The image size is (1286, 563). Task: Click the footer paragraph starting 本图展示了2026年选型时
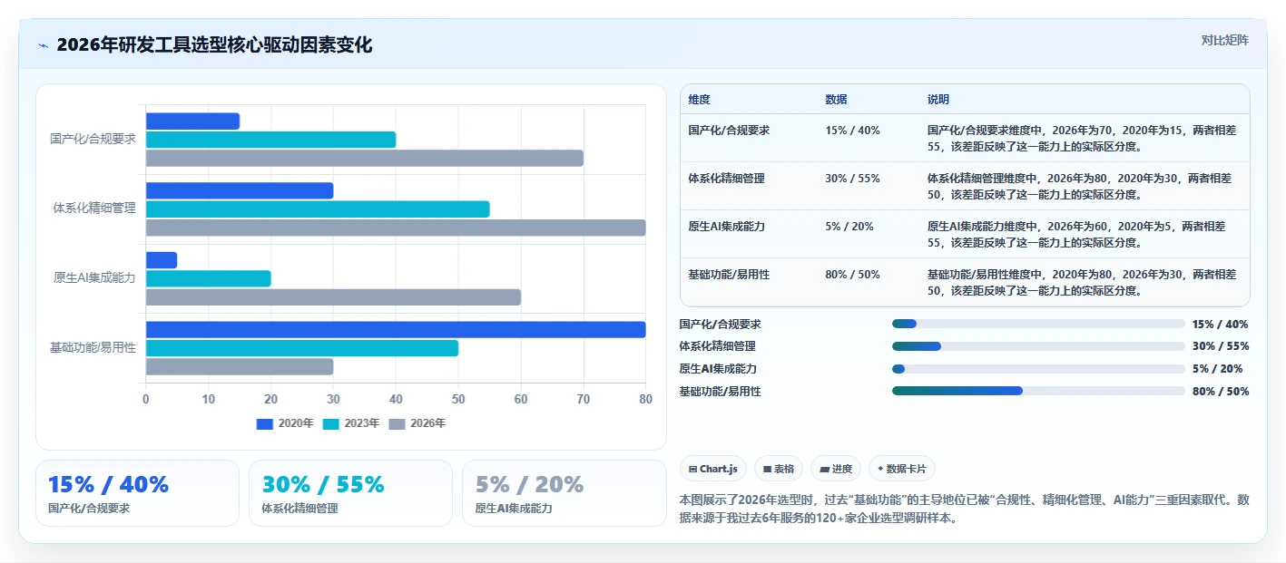[964, 510]
